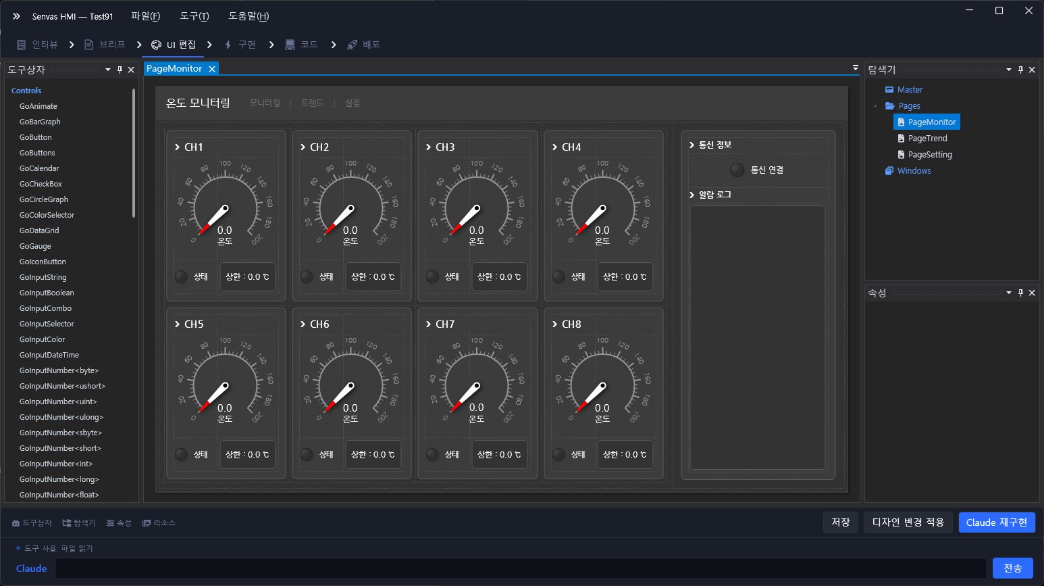Toggle the CH1 상태 lamp
The width and height of the screenshot is (1044, 586).
[181, 276]
